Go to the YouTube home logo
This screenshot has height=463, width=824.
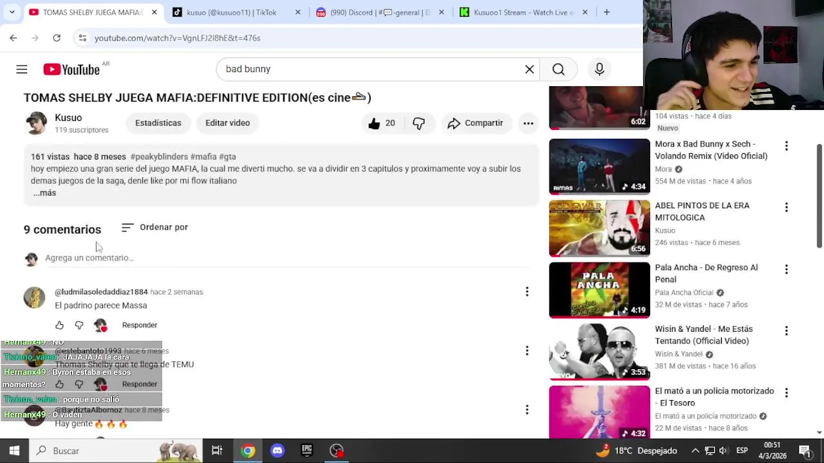click(x=71, y=69)
